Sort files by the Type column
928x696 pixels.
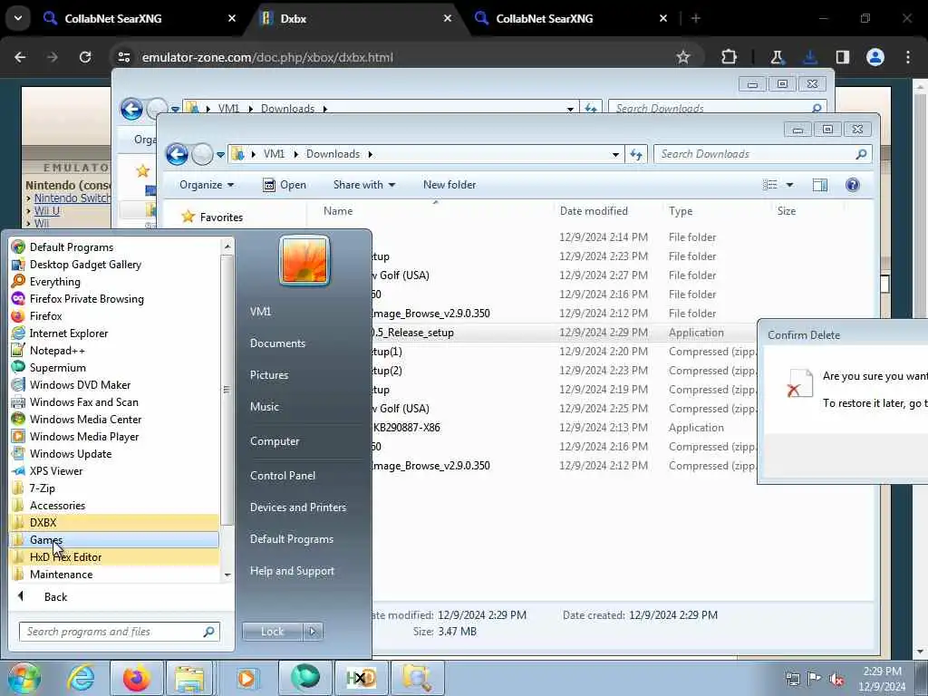681,211
